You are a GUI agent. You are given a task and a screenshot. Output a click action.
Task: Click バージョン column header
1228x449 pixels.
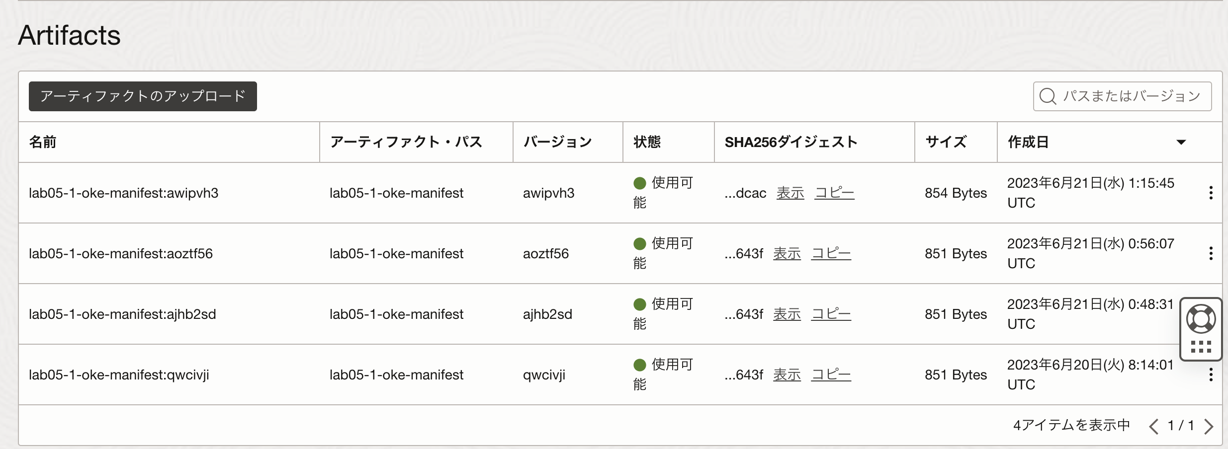557,143
